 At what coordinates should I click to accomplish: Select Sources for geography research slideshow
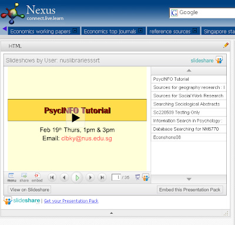point(189,87)
